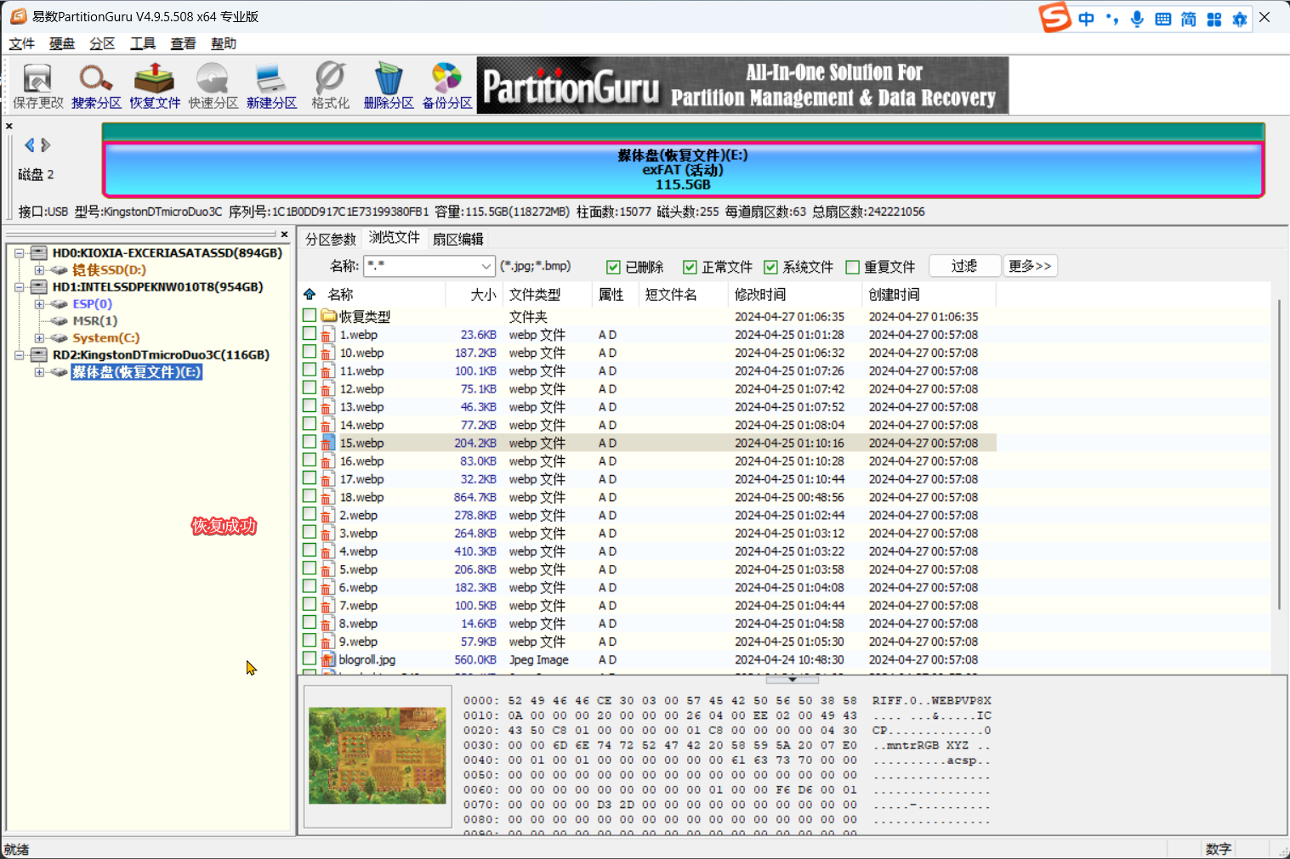1290x859 pixels.
Task: Click Sogou microphone voice input icon
Action: tap(1137, 19)
